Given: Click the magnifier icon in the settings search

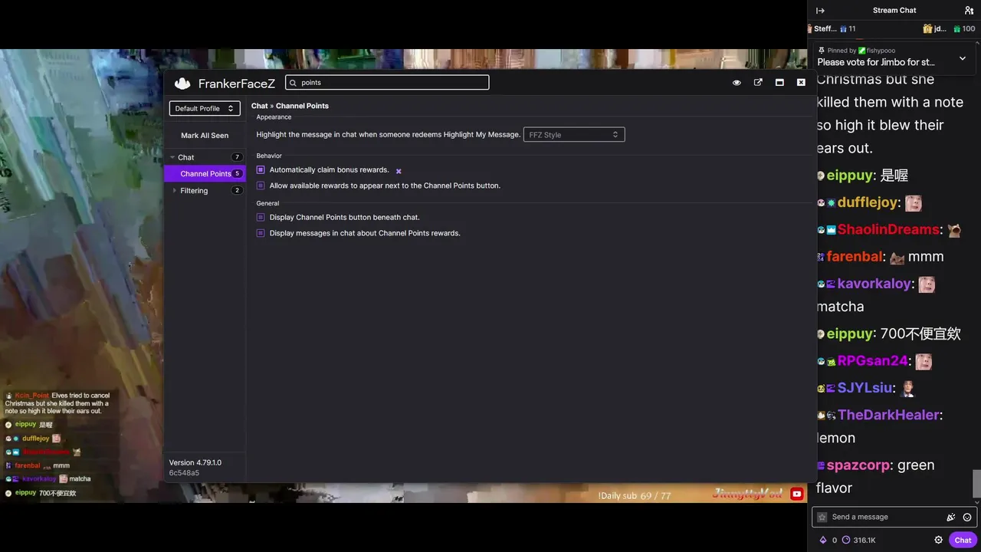Looking at the screenshot, I should 294,83.
